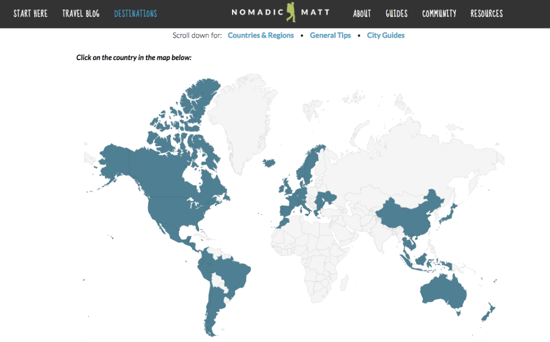Go to the TRAVEL BLOG section

(x=81, y=13)
